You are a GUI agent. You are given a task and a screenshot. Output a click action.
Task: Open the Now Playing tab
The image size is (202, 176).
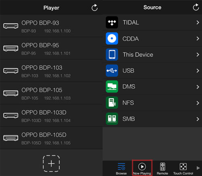coord(142,168)
